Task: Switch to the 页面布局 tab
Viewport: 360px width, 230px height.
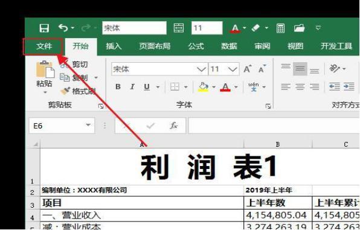Action: [x=155, y=46]
